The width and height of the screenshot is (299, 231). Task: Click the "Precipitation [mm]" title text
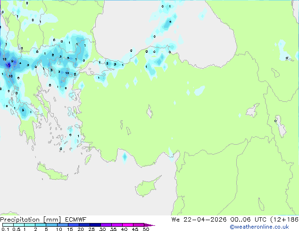(31, 220)
